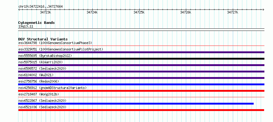Click the purple nsv5975015 variant bar

141,65
